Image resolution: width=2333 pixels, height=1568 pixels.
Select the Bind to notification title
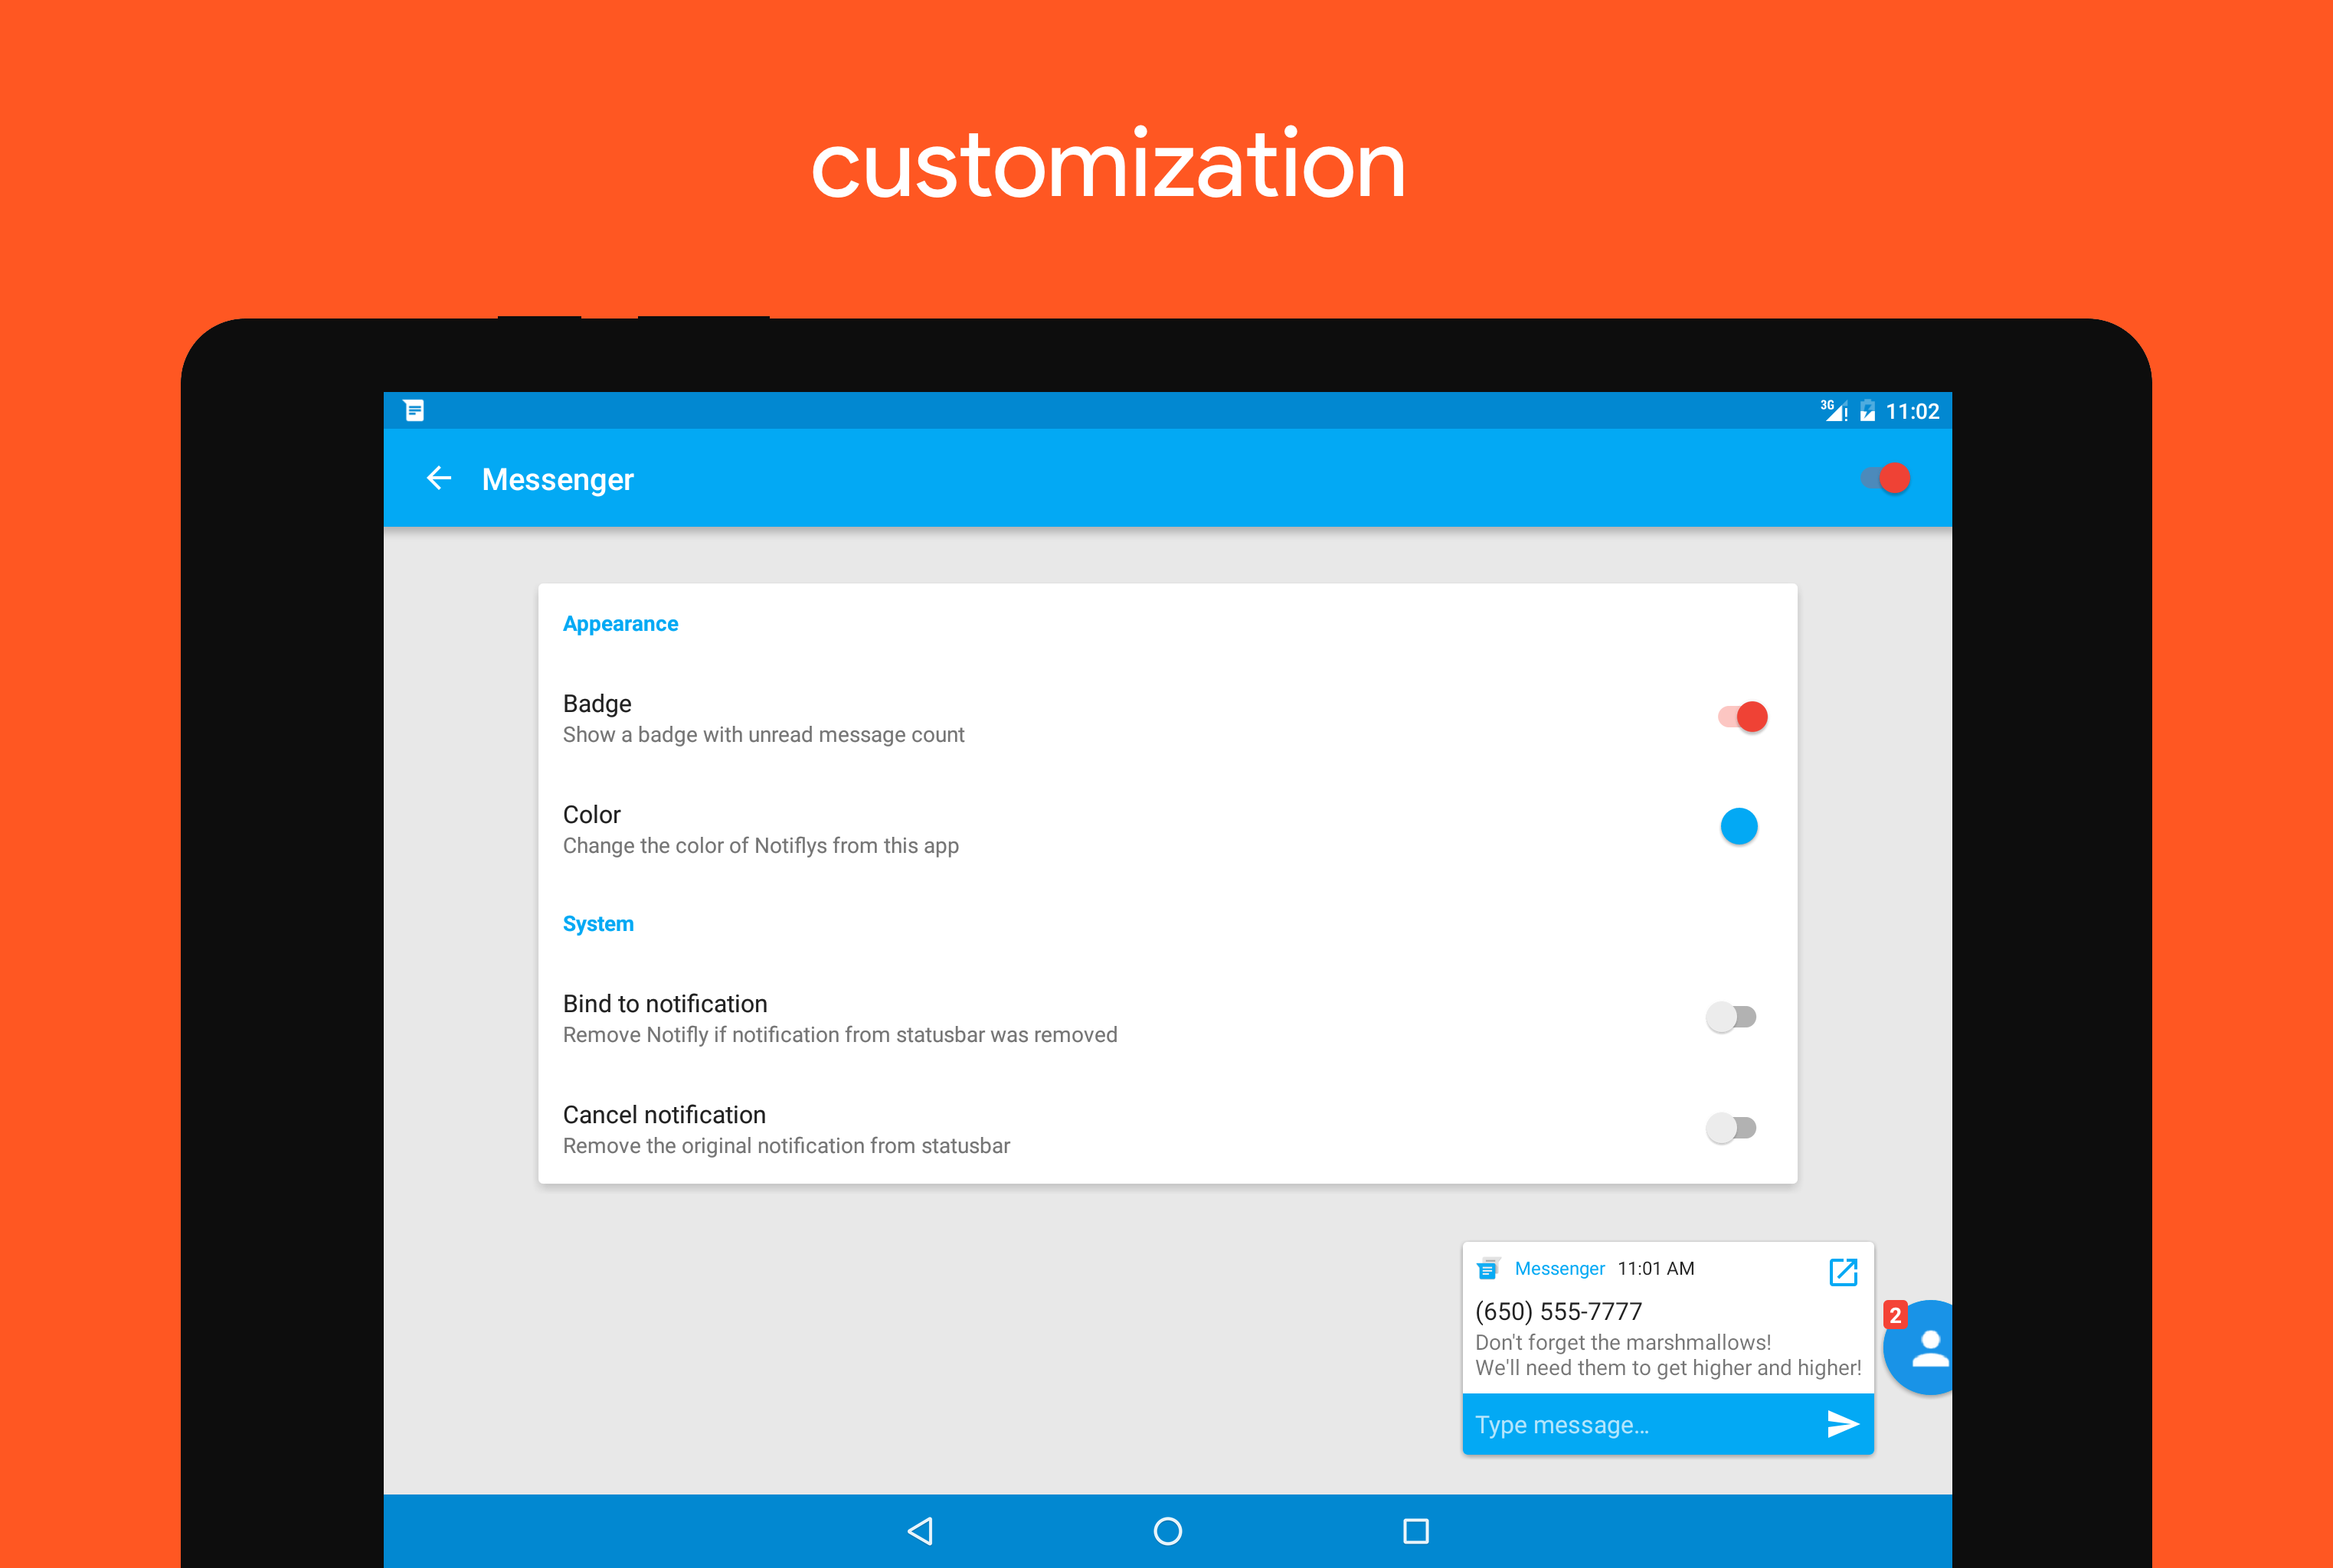tap(666, 1004)
